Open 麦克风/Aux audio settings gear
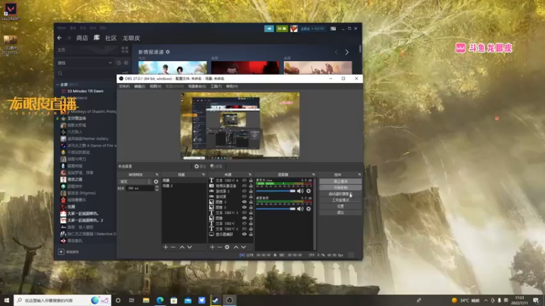Image resolution: width=545 pixels, height=306 pixels. (309, 191)
